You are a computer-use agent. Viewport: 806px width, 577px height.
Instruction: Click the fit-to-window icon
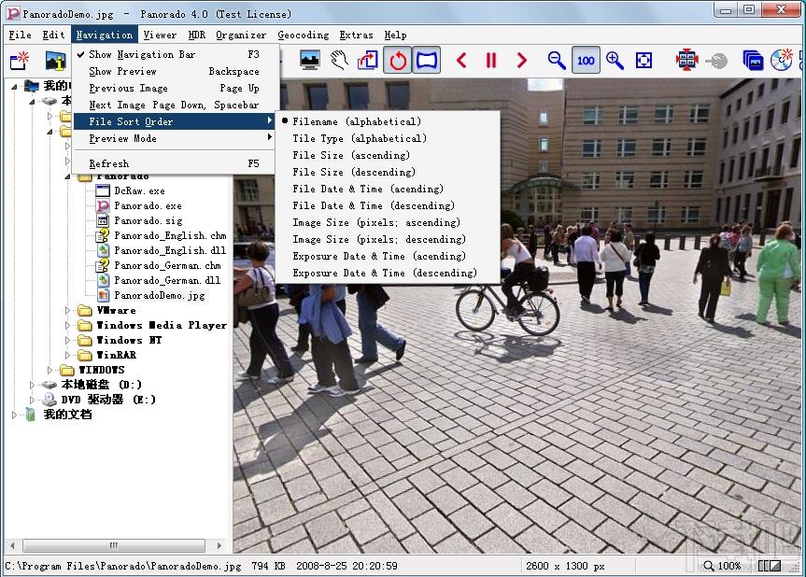click(x=643, y=61)
